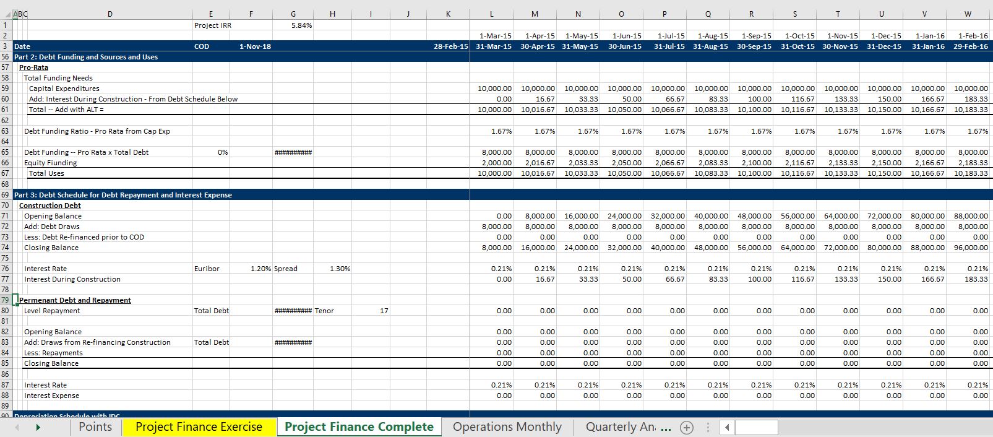Select Add: Interest During Construction label
This screenshot has width=993, height=437.
[x=133, y=99]
